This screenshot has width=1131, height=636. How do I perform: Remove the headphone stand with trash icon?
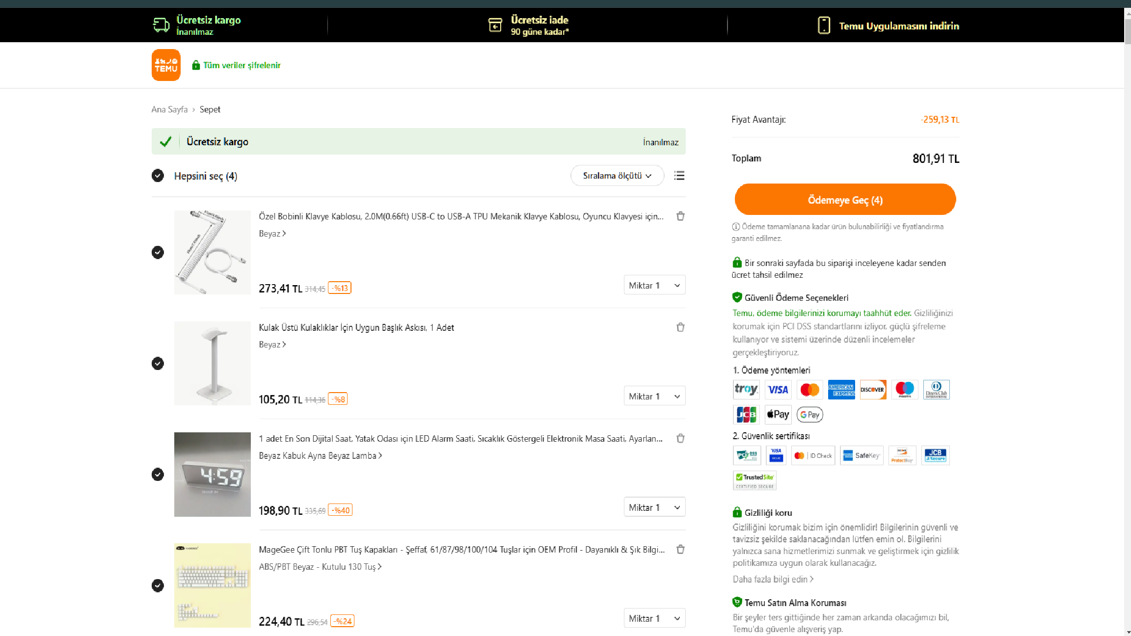pyautogui.click(x=680, y=327)
